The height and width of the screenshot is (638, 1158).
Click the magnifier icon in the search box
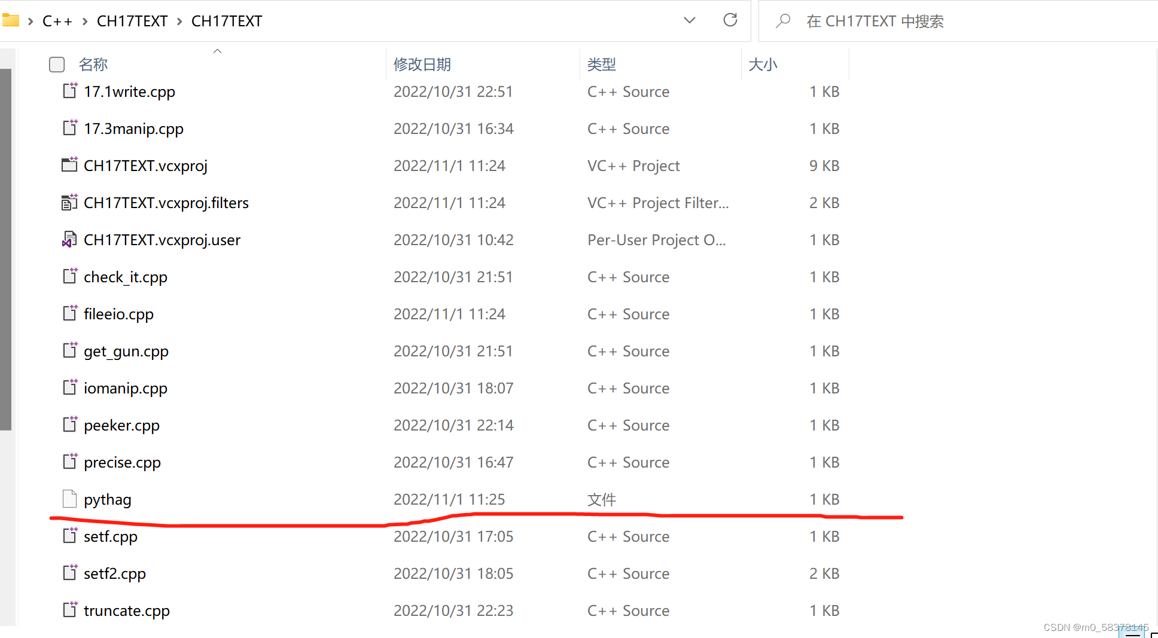pyautogui.click(x=783, y=20)
